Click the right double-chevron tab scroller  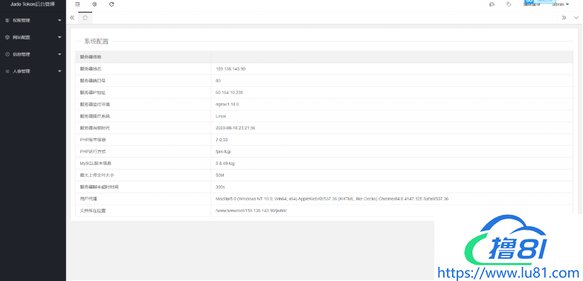click(564, 18)
